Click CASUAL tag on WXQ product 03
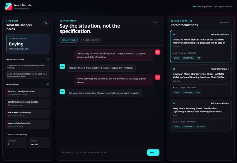 (x=176, y=127)
